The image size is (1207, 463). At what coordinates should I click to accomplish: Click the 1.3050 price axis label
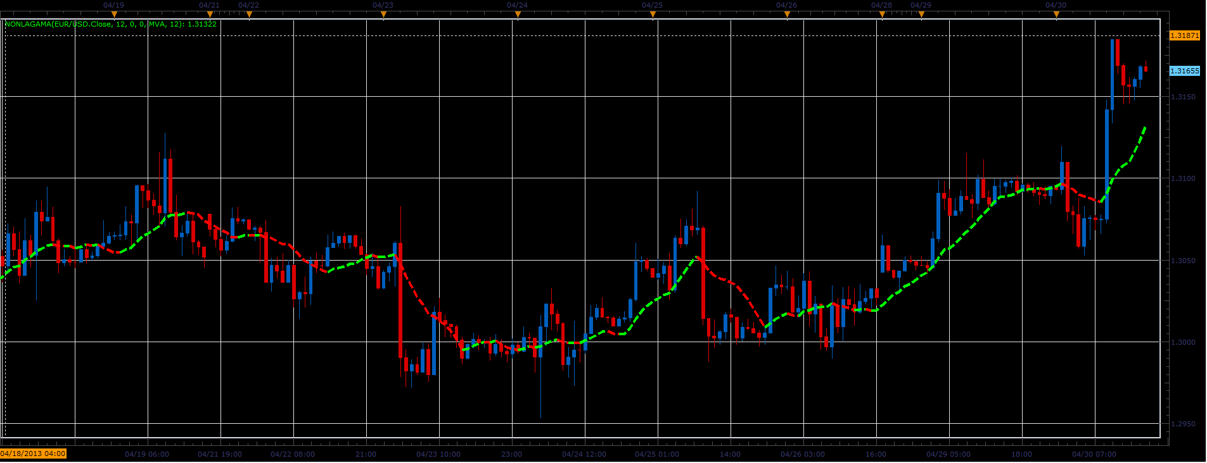(1183, 261)
